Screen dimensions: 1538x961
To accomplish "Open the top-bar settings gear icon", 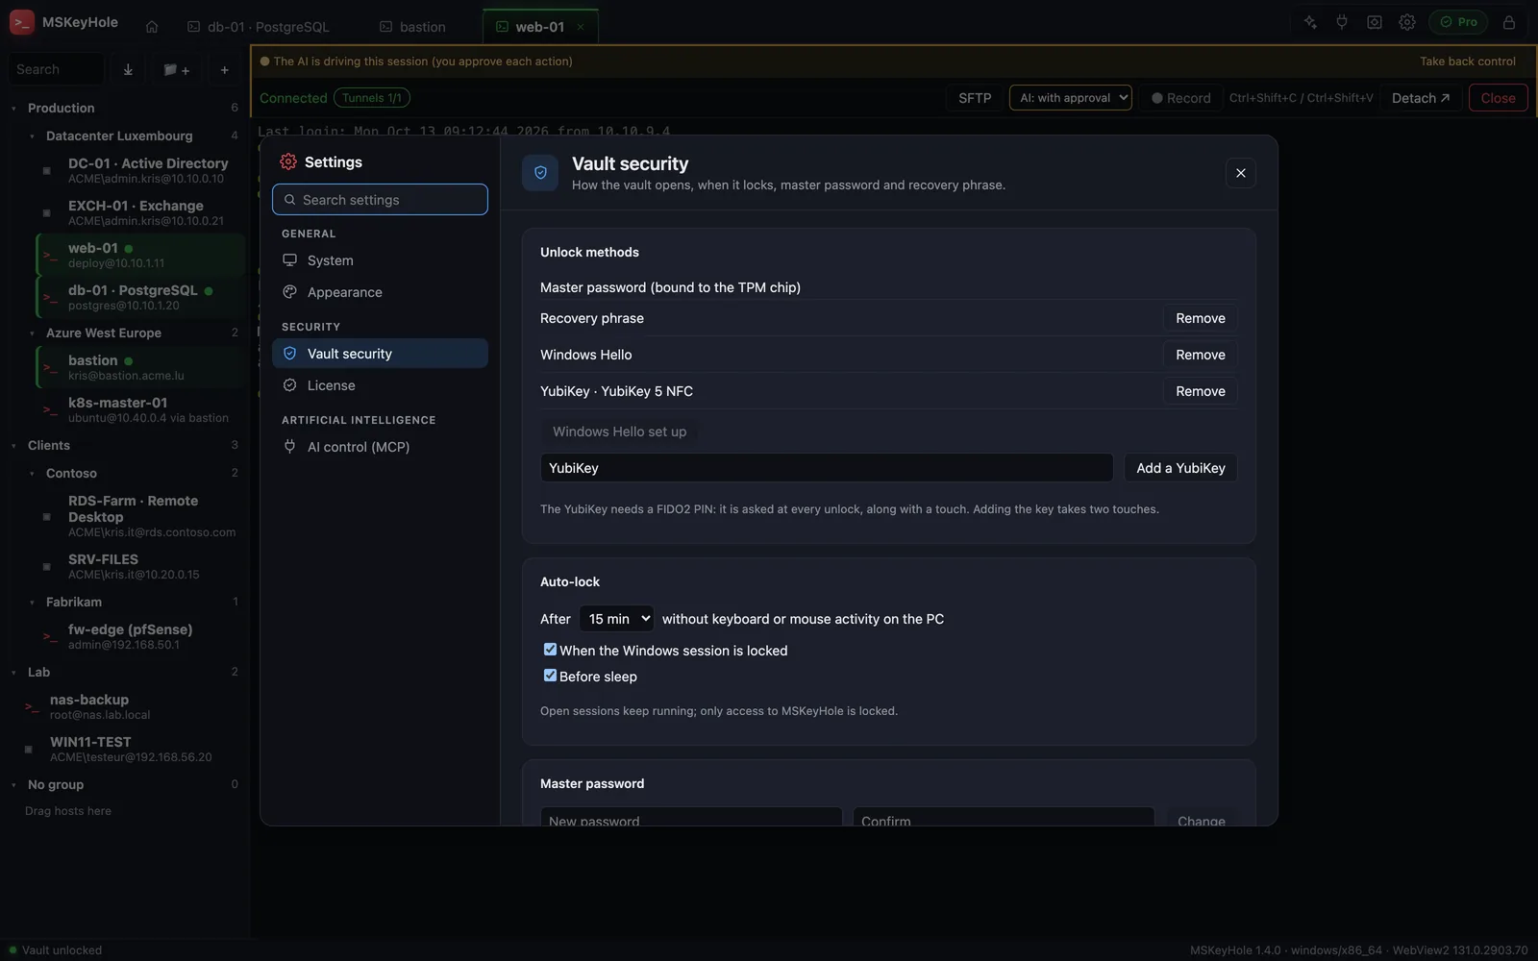I will 1407,22.
